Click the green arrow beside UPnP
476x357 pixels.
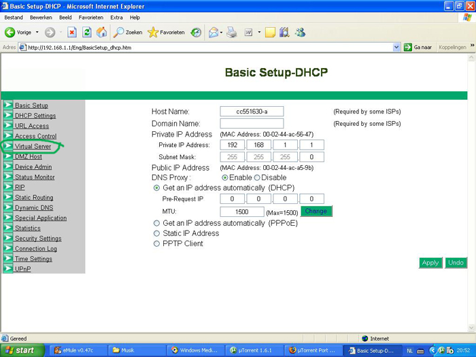click(8, 269)
